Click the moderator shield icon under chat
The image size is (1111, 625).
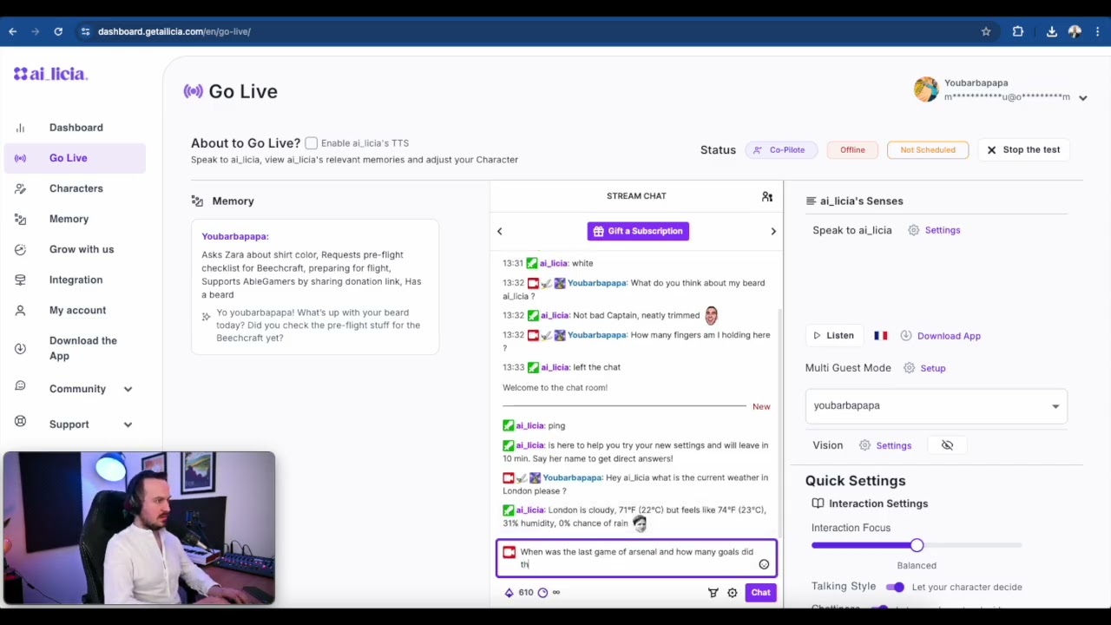[713, 593]
